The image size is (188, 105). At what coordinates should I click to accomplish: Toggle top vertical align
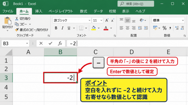pos(121,20)
